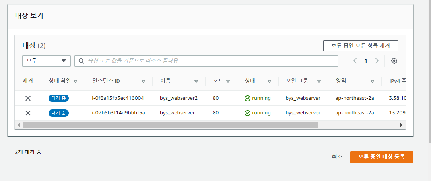Sort by 인스턴스 ID column
The width and height of the screenshot is (431, 181).
(x=143, y=81)
